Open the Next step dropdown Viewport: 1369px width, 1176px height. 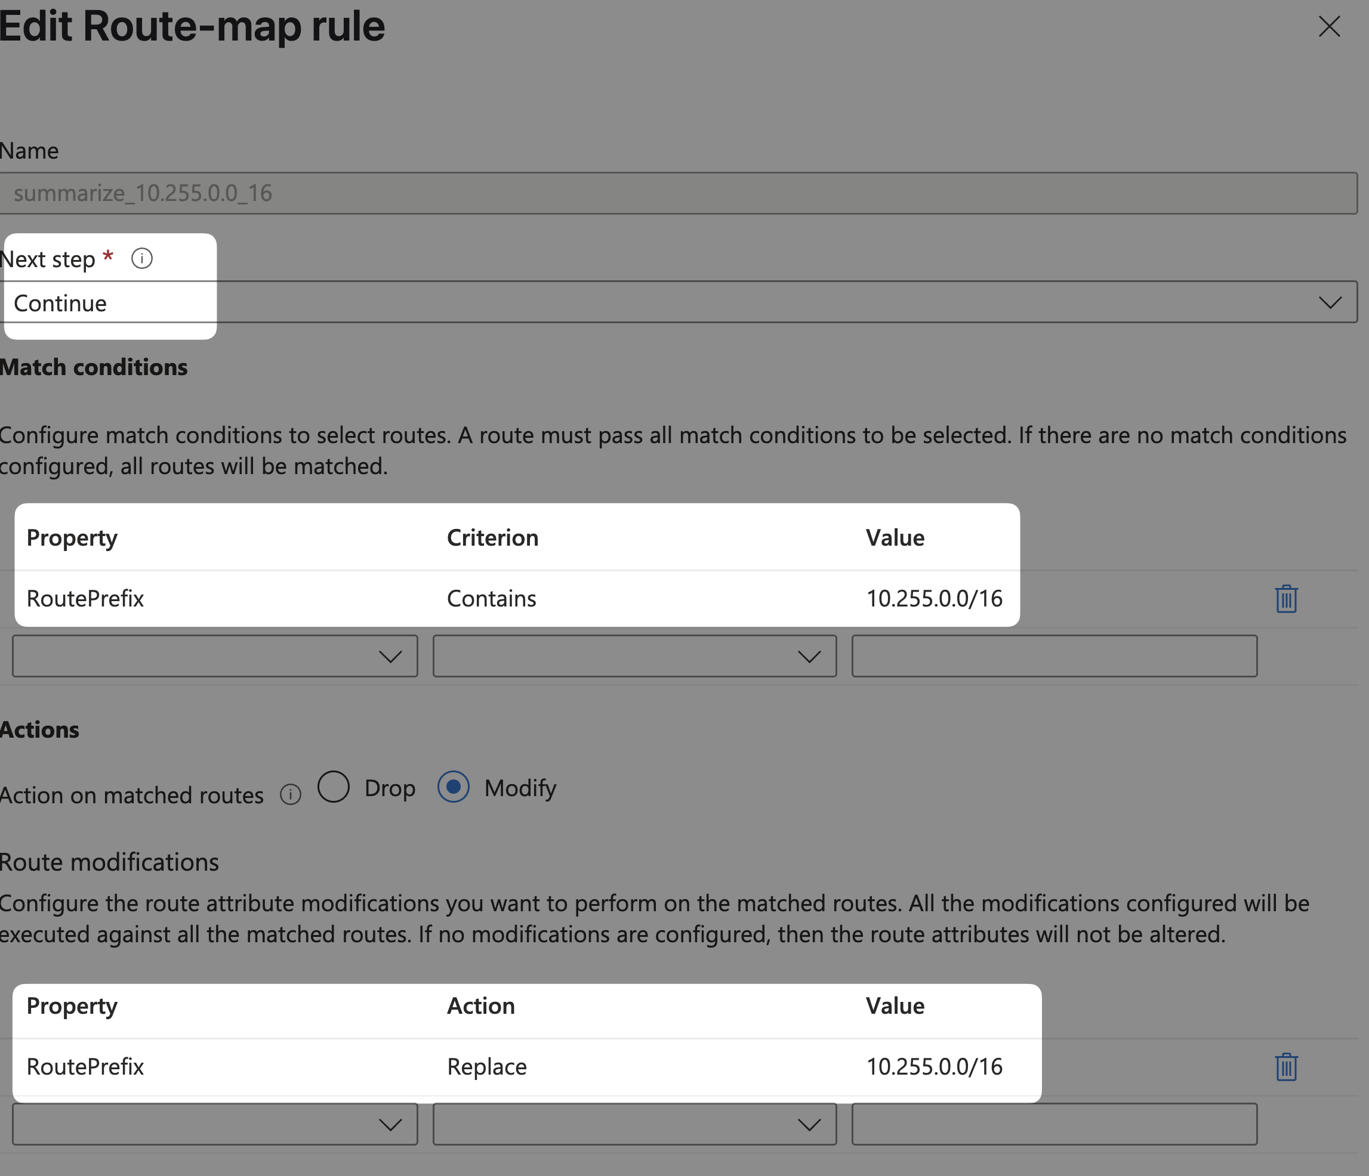(x=1330, y=302)
